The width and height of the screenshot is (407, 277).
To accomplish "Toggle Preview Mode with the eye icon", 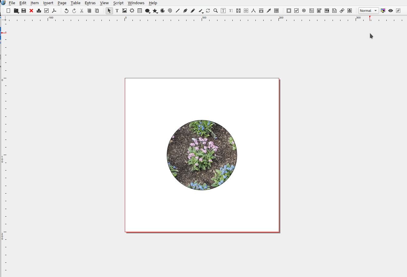I will point(391,10).
